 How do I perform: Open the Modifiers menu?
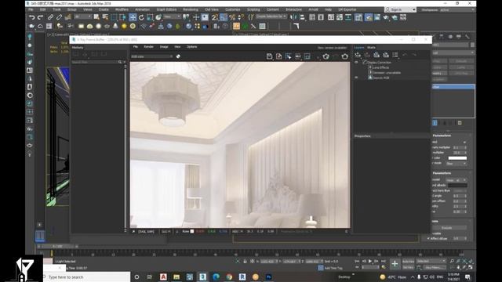(x=122, y=9)
